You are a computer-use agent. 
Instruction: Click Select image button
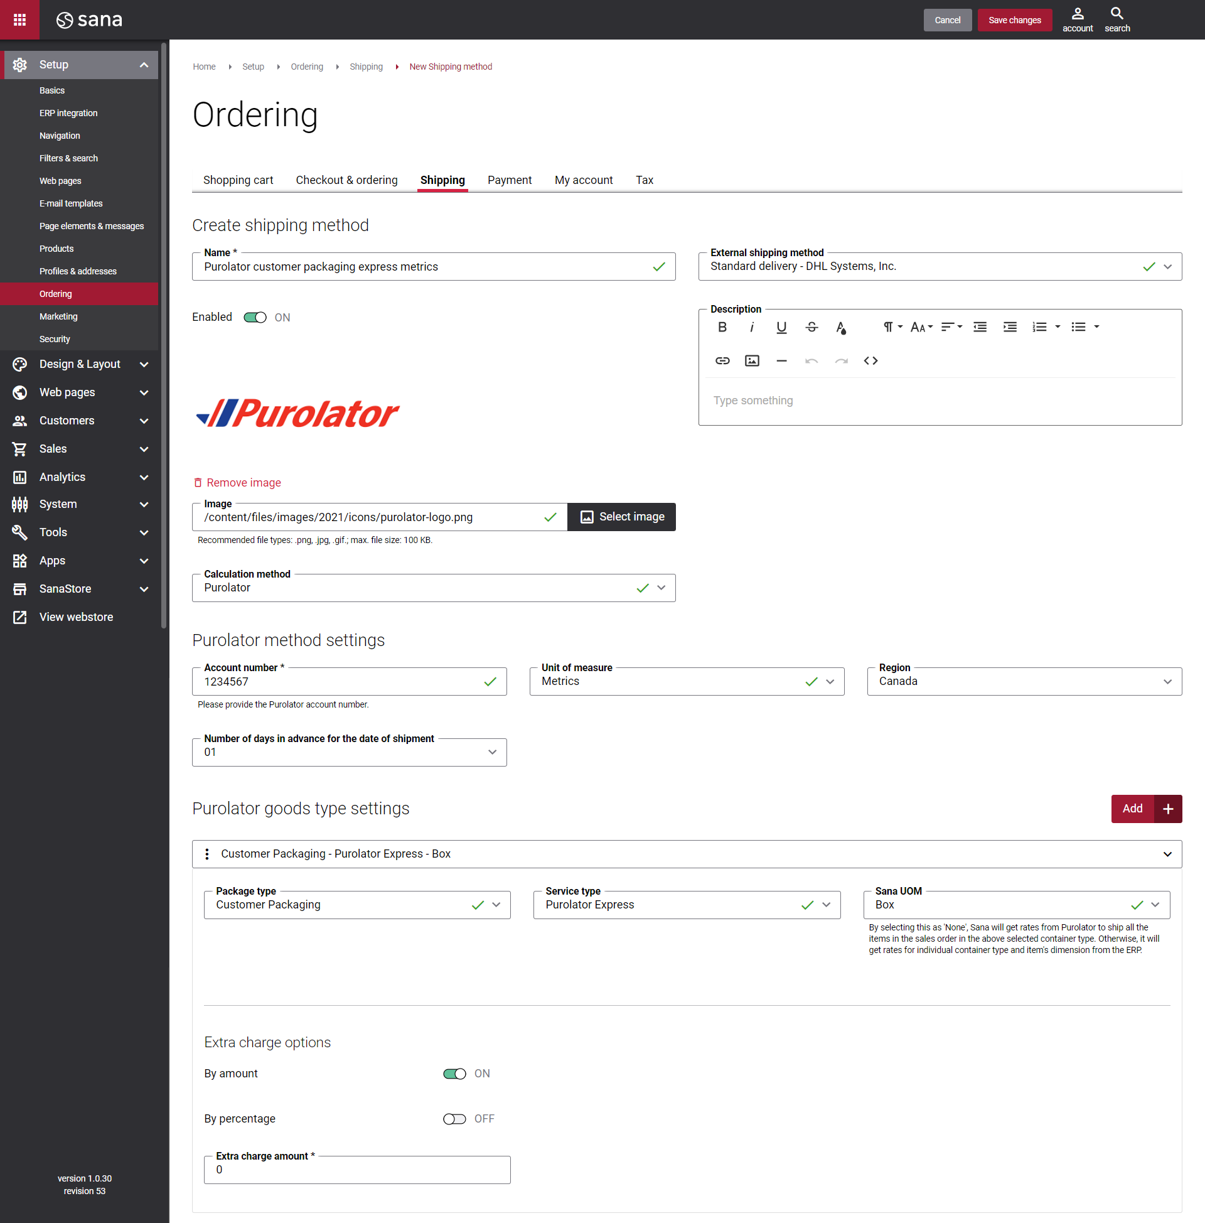[621, 517]
